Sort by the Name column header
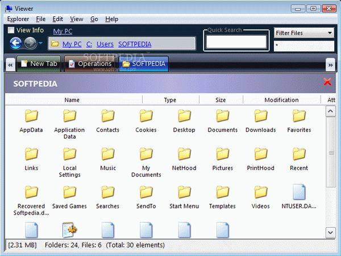Image resolution: width=341 pixels, height=256 pixels. point(74,100)
